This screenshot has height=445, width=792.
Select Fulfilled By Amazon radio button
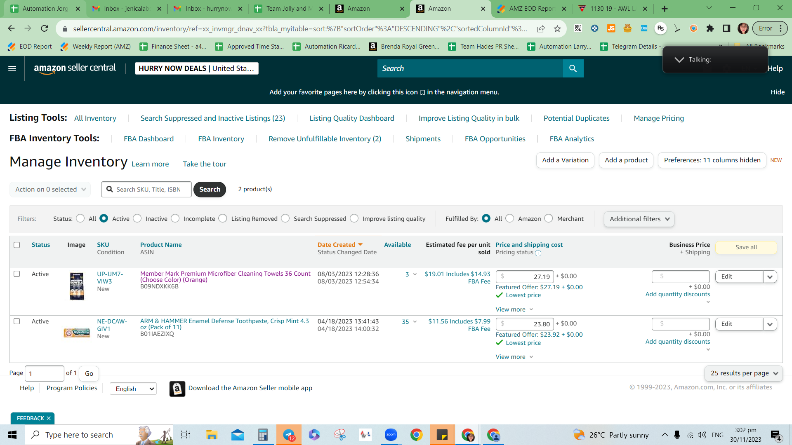click(x=510, y=218)
